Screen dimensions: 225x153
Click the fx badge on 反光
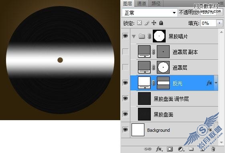coord(209,83)
